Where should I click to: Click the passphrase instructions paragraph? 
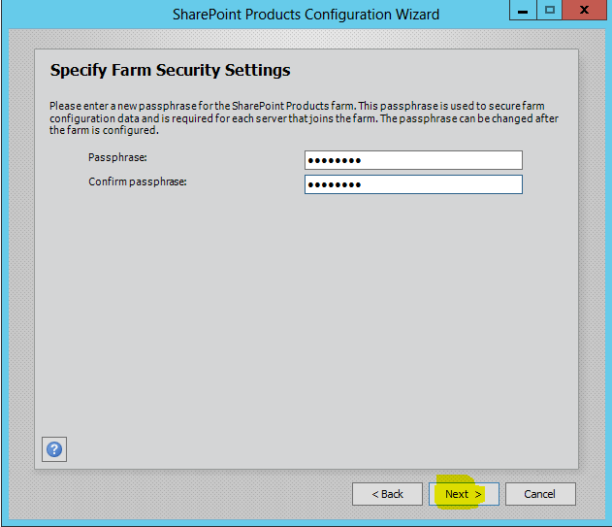(x=304, y=118)
